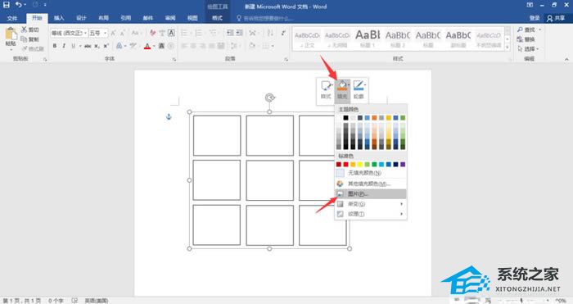Pick the purple standard color swatch
Image resolution: width=573 pixels, height=304 pixels.
click(x=403, y=164)
